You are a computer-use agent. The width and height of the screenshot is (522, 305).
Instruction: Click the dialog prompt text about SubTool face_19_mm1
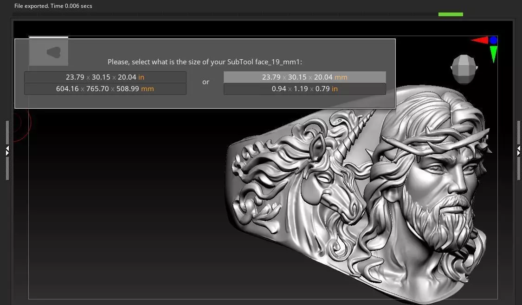point(205,62)
